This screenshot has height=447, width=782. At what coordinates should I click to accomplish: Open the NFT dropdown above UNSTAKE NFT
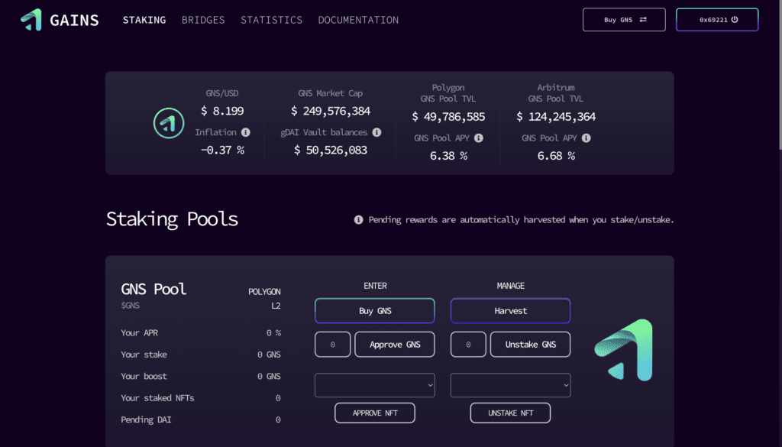[510, 385]
